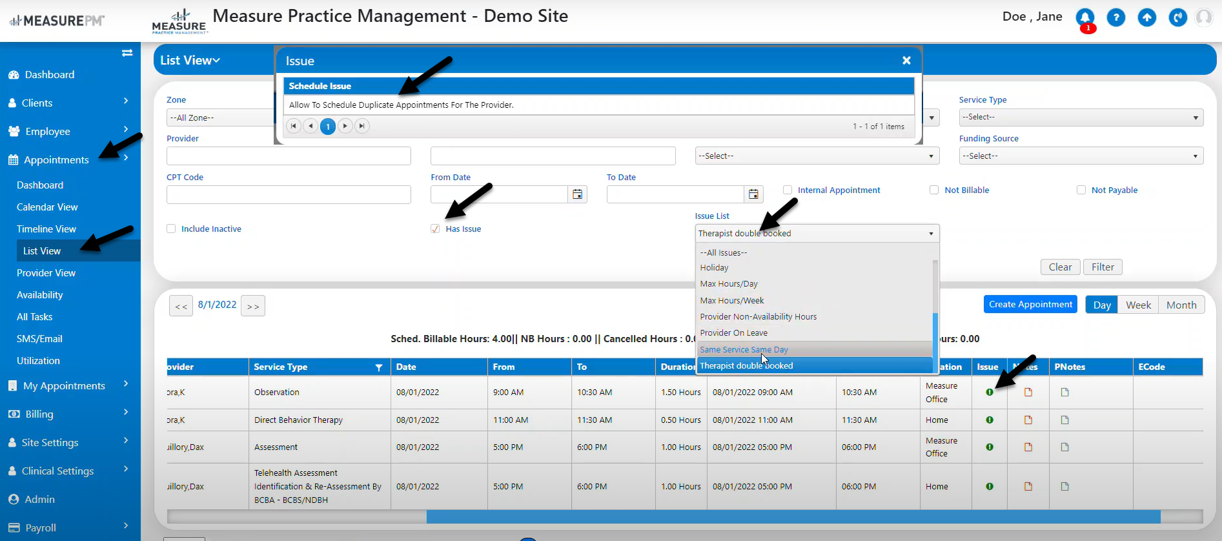
Task: Go to first page in Issue dialog
Action: (x=294, y=126)
